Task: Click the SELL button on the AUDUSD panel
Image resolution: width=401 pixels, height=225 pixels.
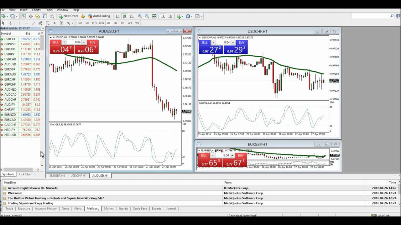Action: [x=55, y=42]
